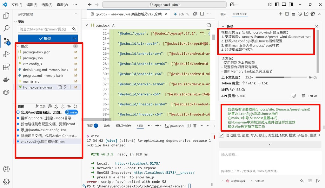Collapse the 任务 task header
Viewport: 325px width, 188px height.
point(223,26)
